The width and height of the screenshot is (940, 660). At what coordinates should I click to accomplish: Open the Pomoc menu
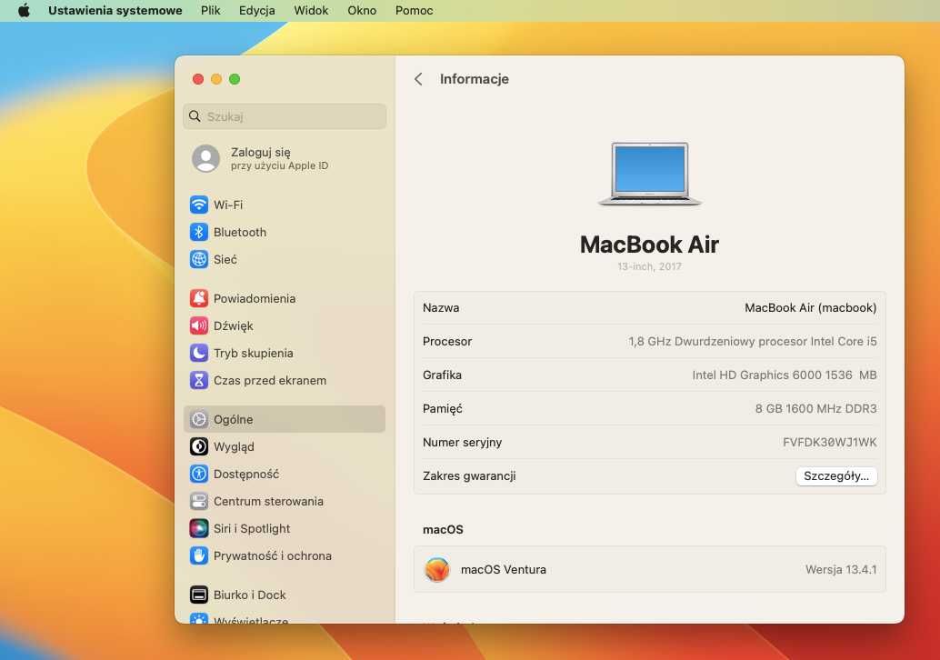415,10
